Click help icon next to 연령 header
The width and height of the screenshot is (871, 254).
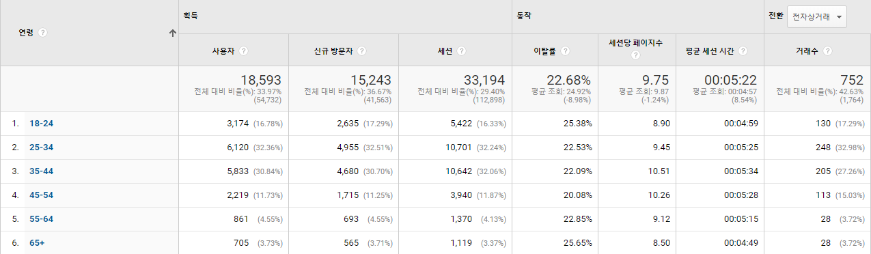pos(43,33)
